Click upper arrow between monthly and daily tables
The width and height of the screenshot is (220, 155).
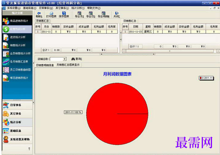(121, 33)
